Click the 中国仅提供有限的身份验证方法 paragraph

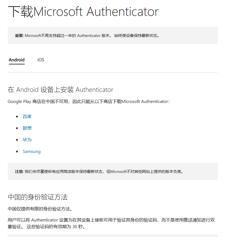pyautogui.click(x=40, y=209)
